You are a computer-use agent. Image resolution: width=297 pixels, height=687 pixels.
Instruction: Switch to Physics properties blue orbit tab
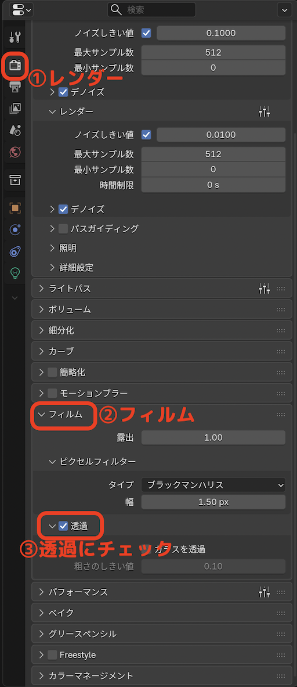[15, 229]
